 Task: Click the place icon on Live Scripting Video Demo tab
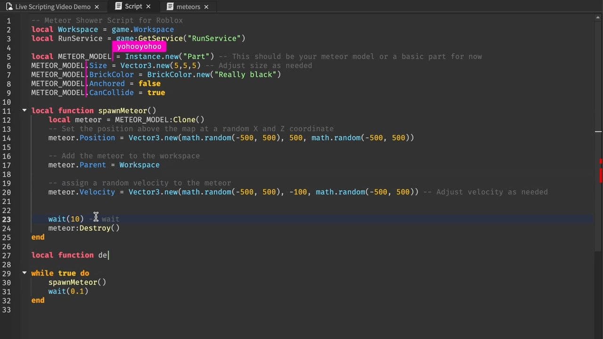(x=10, y=7)
